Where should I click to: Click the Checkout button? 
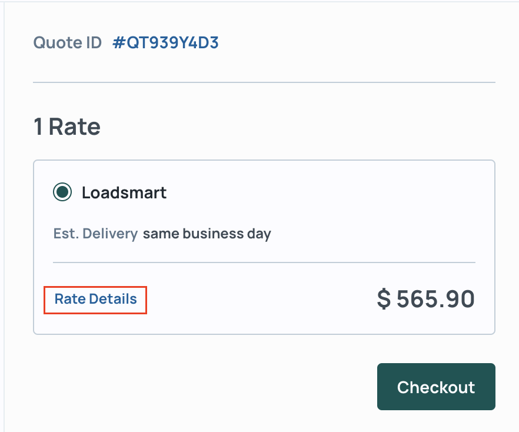click(436, 387)
